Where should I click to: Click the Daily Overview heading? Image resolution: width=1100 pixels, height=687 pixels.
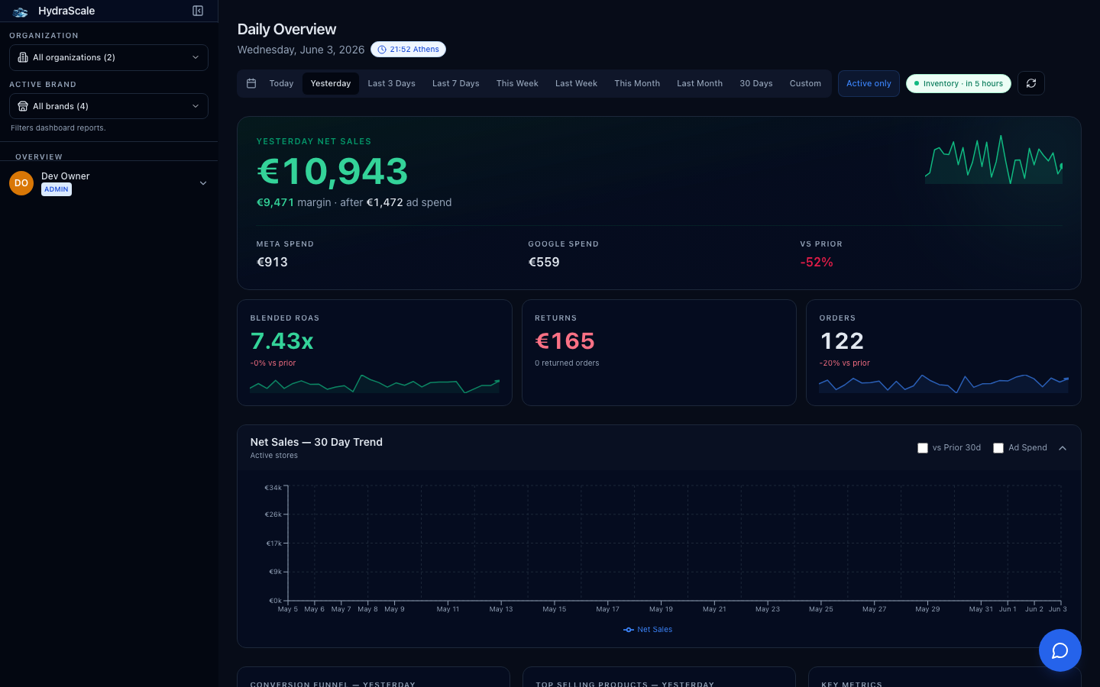pyautogui.click(x=286, y=29)
